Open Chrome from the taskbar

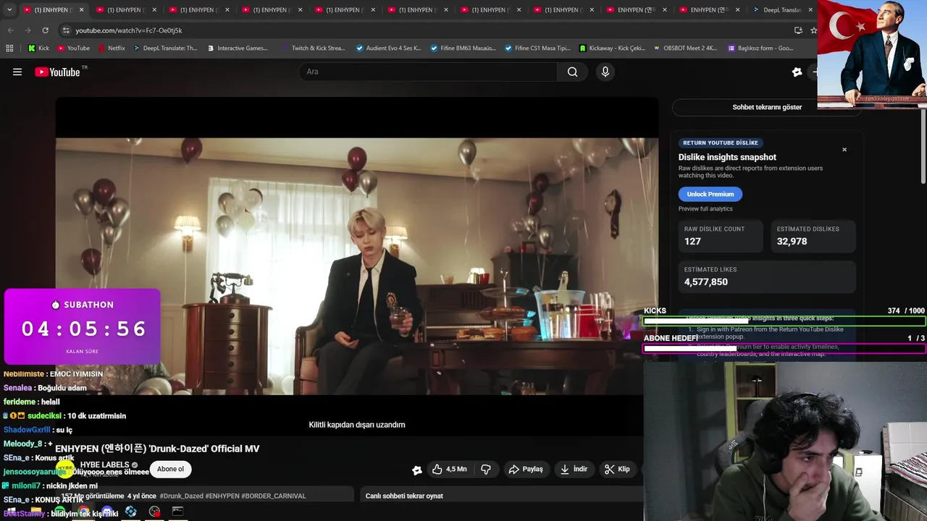click(84, 512)
